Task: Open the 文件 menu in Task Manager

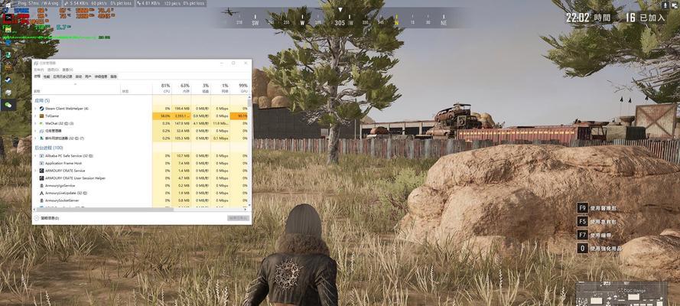Action: pos(38,70)
